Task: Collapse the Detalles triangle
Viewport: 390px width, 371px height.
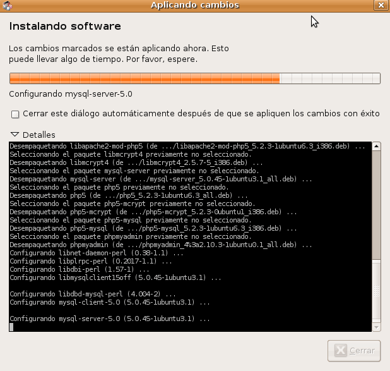Action: 15,135
